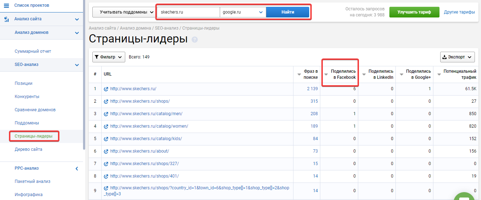The width and height of the screenshot is (481, 200).
Task: Open the 315 phrases count link
Action: click(314, 101)
